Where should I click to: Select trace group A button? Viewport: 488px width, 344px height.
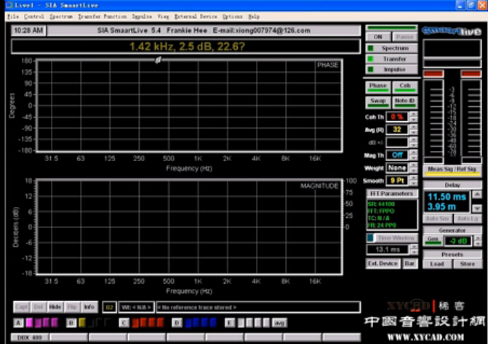tap(18, 323)
